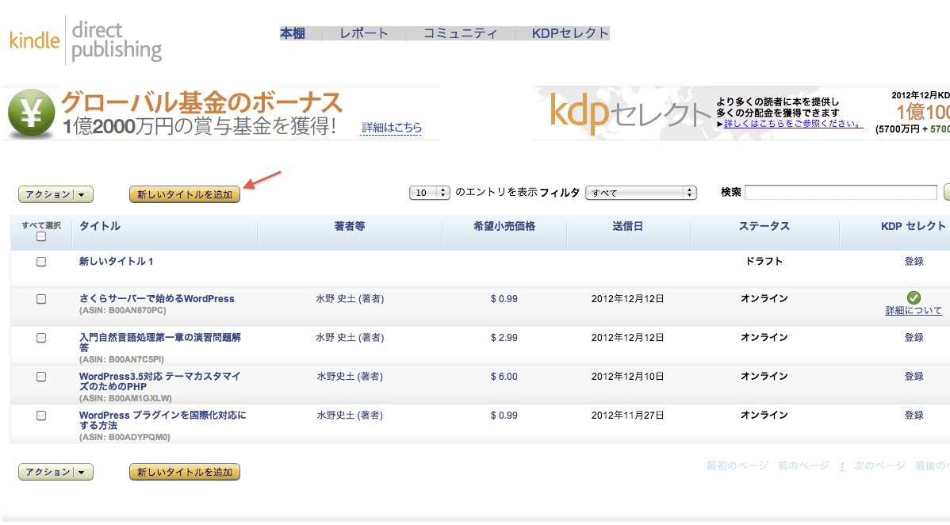Open the レポート tab
Image resolution: width=950 pixels, height=525 pixels.
click(363, 33)
